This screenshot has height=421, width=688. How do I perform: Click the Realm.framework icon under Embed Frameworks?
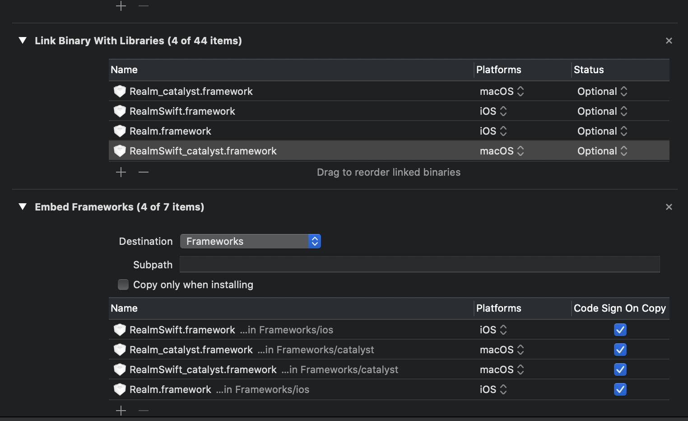120,389
